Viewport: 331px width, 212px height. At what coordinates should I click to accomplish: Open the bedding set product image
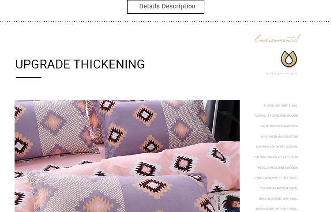(x=127, y=156)
